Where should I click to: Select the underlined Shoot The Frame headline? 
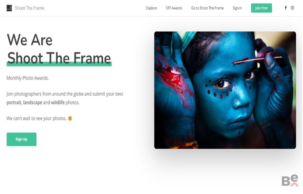click(59, 58)
